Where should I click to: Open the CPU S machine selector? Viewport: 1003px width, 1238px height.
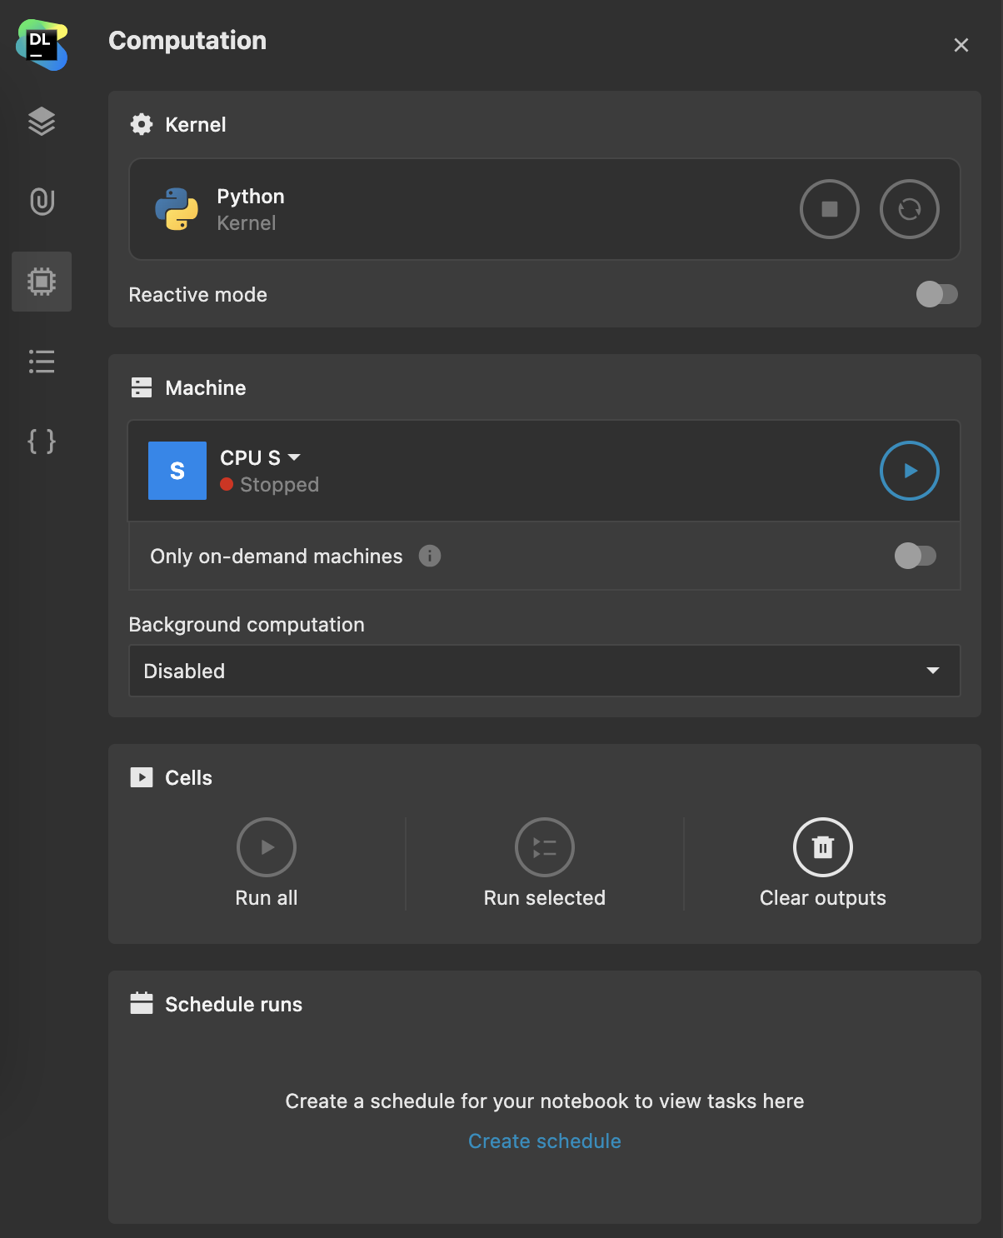point(259,457)
